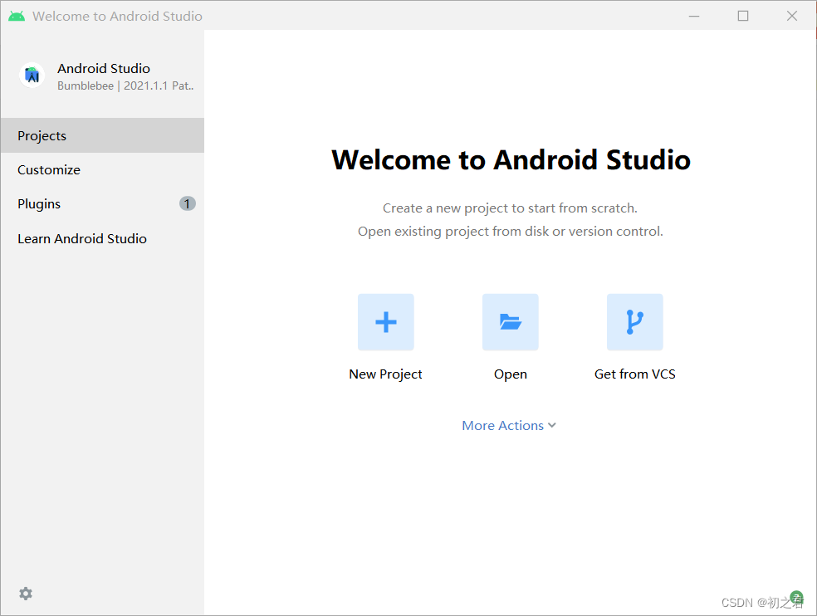Click the Android Studio logo icon
817x616 pixels.
[x=31, y=75]
